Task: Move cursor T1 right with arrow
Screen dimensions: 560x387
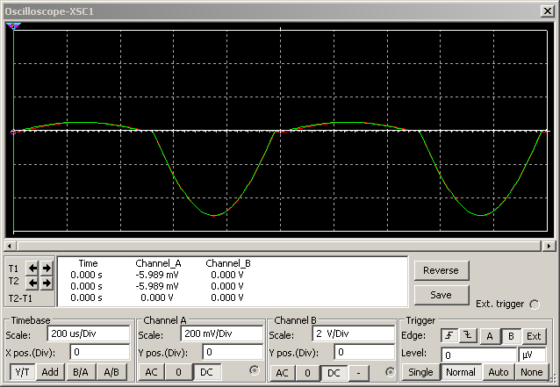Action: pyautogui.click(x=47, y=269)
